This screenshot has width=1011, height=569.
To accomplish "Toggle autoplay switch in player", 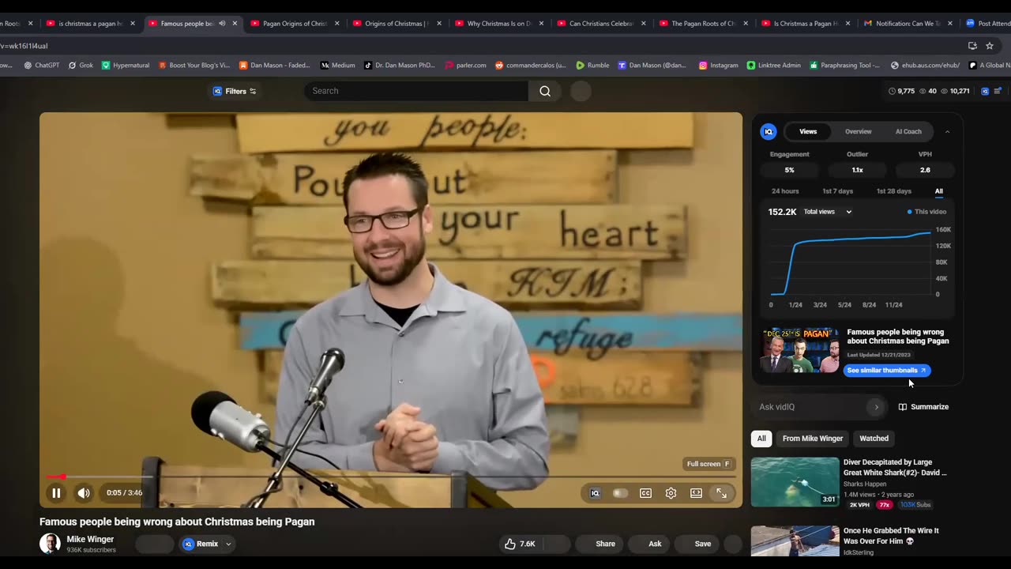I will point(620,493).
